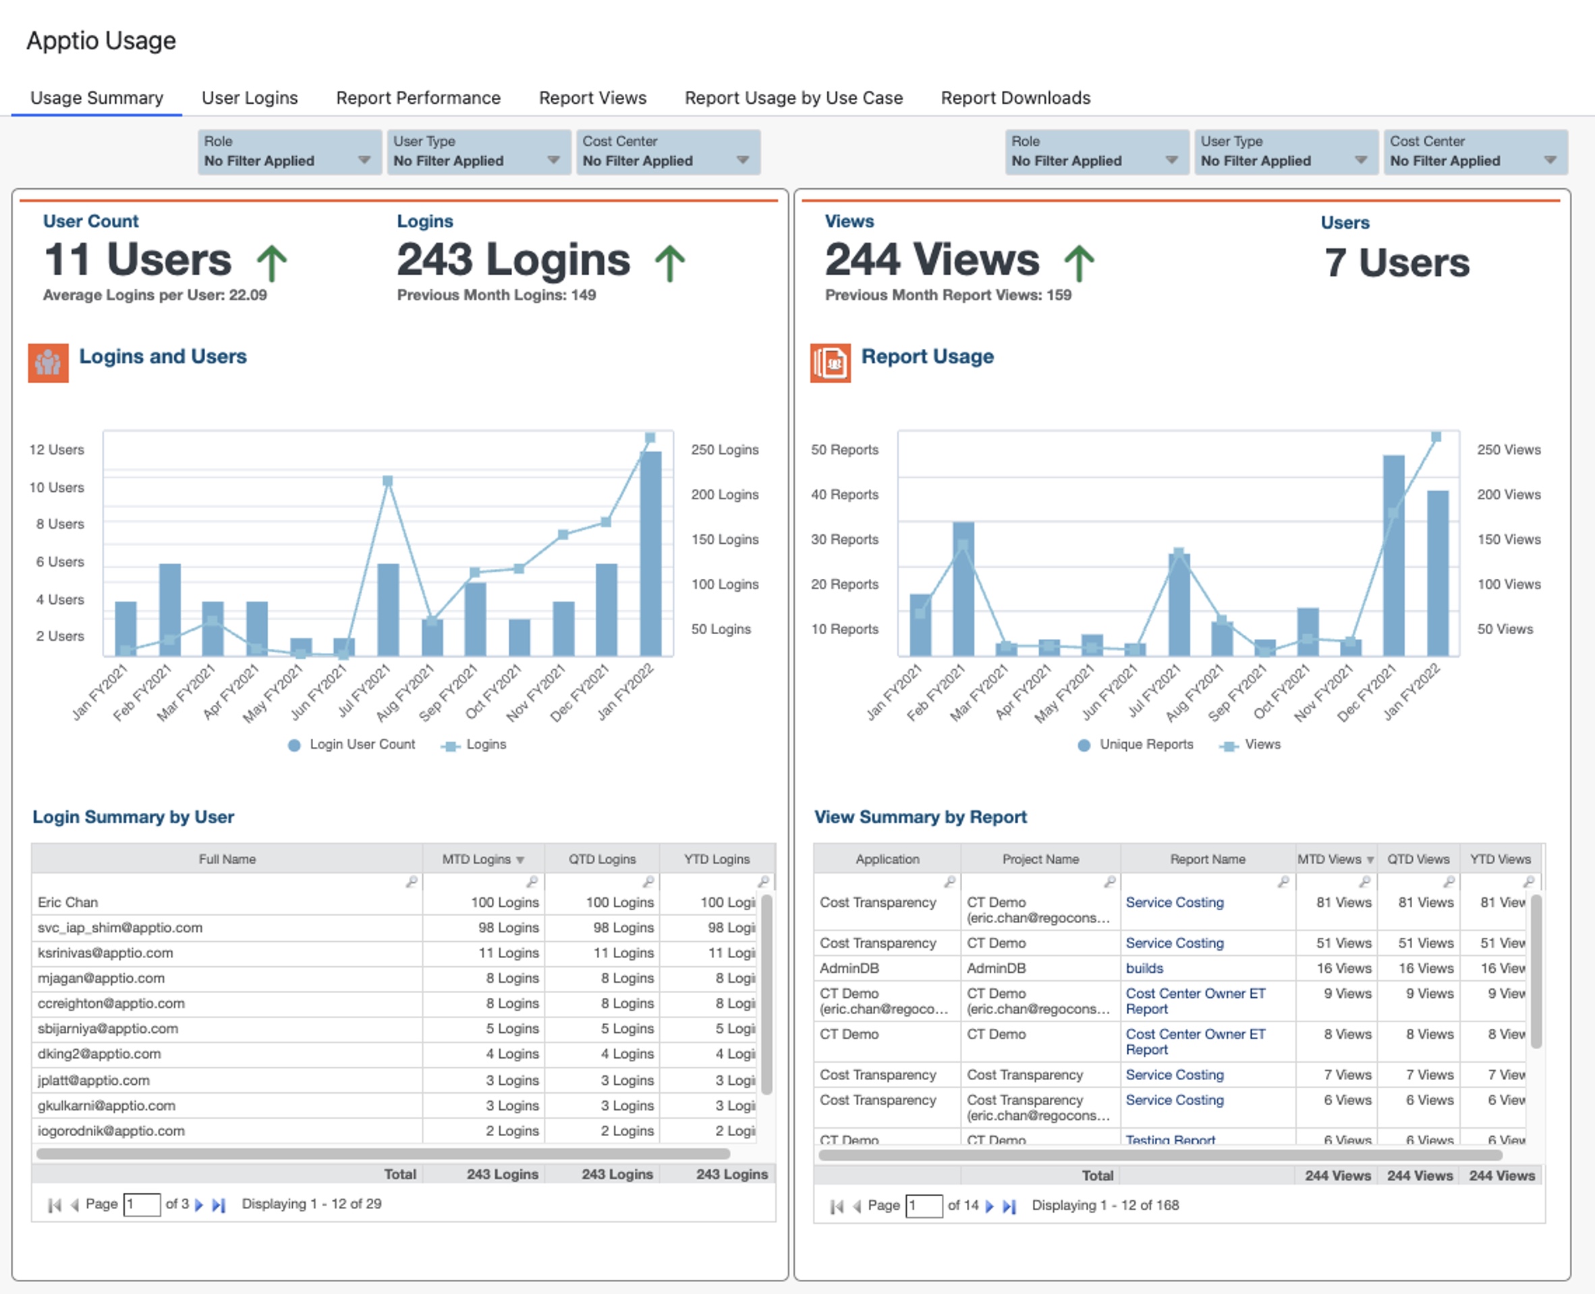Sort by MTD Logins column header
This screenshot has height=1294, width=1595.
(x=483, y=860)
